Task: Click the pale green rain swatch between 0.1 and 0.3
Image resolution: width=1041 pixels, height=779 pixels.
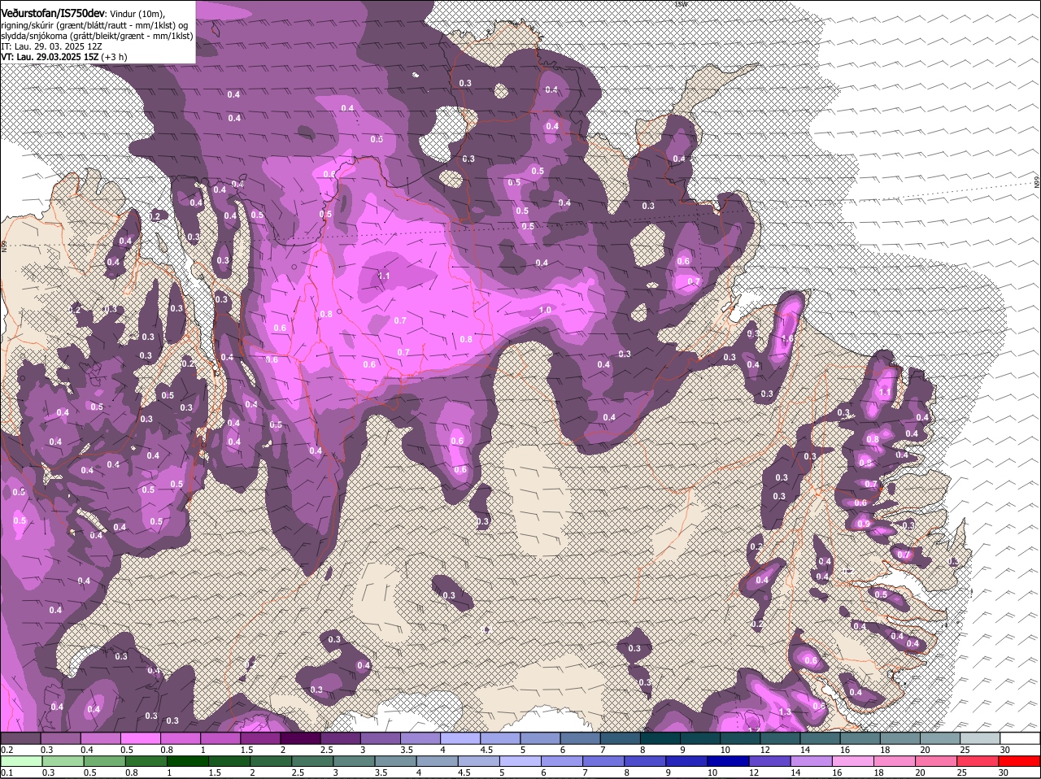Action: tap(21, 762)
